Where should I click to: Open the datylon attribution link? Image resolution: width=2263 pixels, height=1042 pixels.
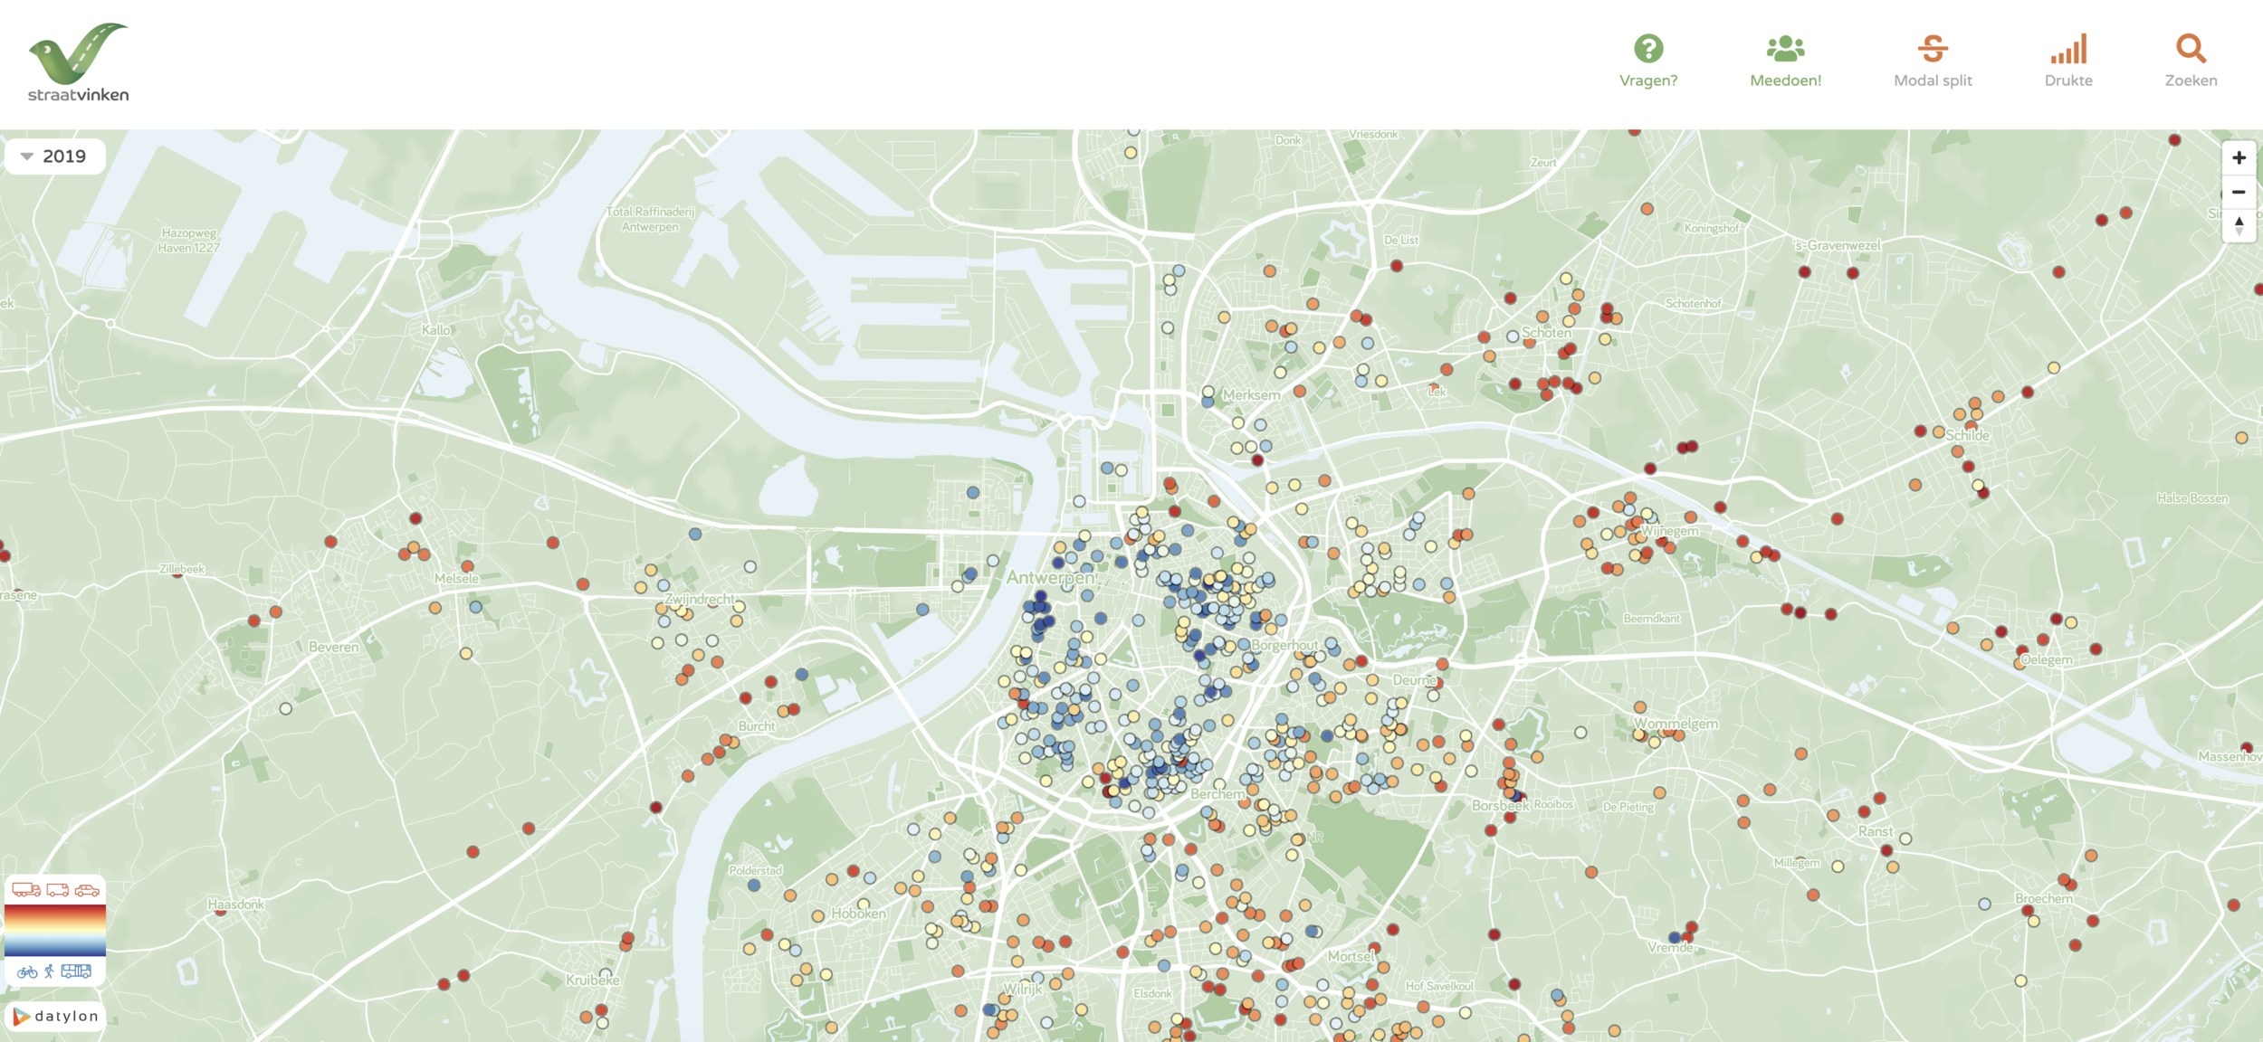coord(56,1017)
